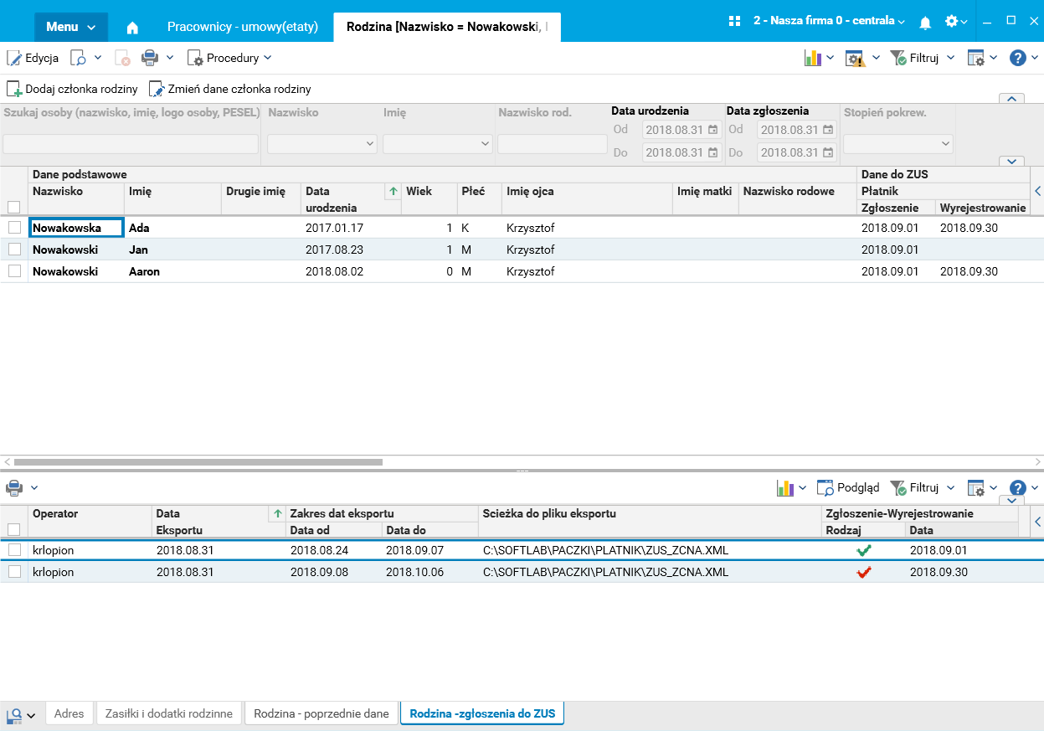Click Zmień dane członka rodziny
The height and width of the screenshot is (731, 1044).
(230, 89)
